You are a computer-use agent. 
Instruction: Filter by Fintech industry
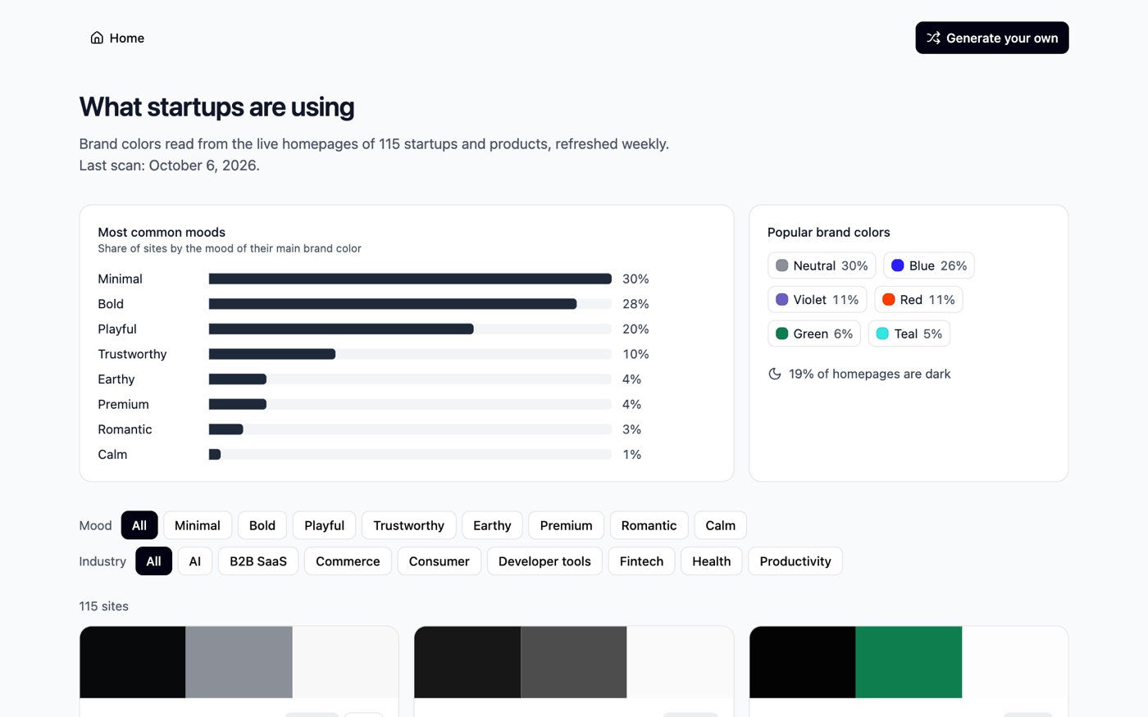click(642, 561)
